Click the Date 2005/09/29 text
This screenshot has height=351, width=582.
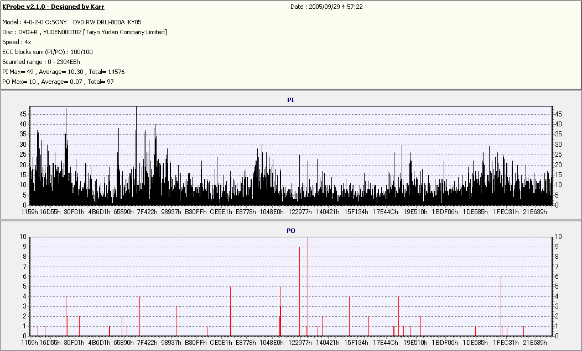click(326, 7)
